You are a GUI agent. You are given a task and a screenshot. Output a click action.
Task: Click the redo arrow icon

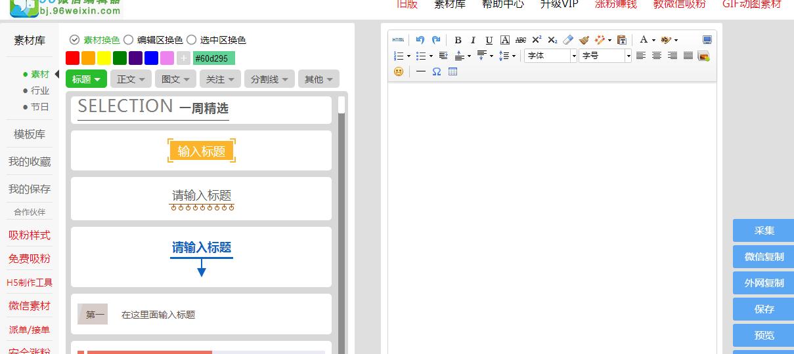click(x=436, y=40)
